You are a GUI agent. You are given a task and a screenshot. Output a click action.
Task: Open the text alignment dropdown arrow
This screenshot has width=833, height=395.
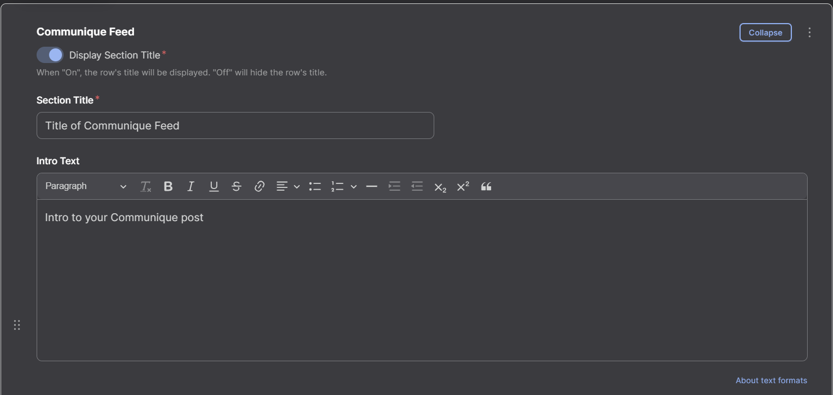[x=297, y=187]
